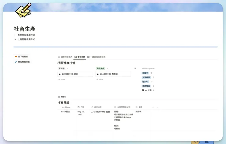The width and height of the screenshot is (226, 144).
Task: Click the calendar icon in the 日期 header
Action: pyautogui.click(x=78, y=107)
